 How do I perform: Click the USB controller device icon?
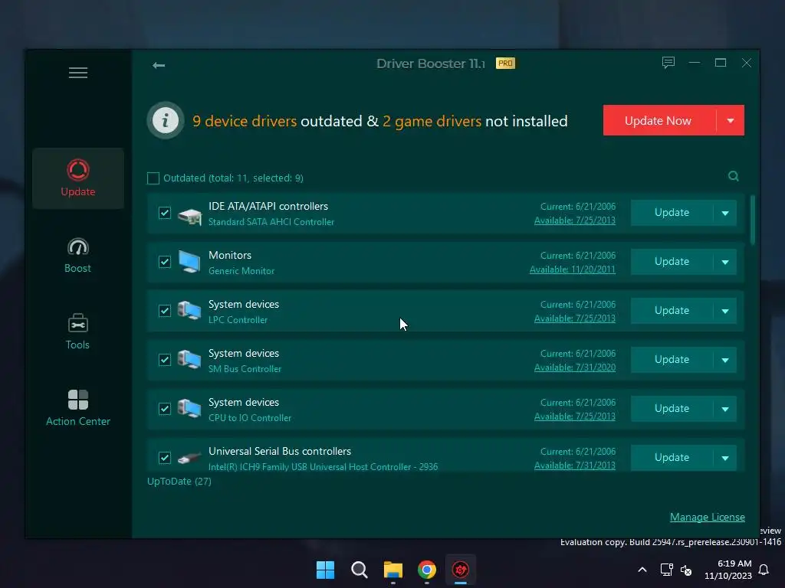(190, 458)
